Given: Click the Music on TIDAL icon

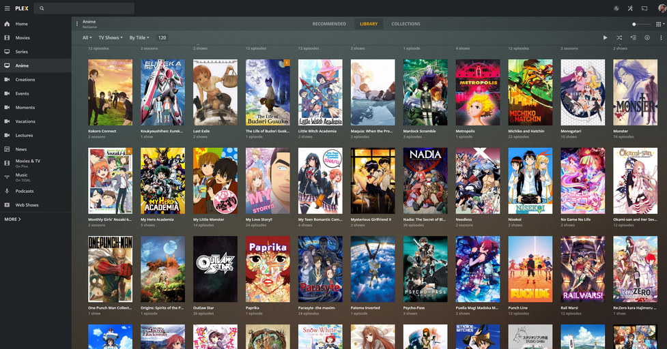Looking at the screenshot, I should (7, 177).
